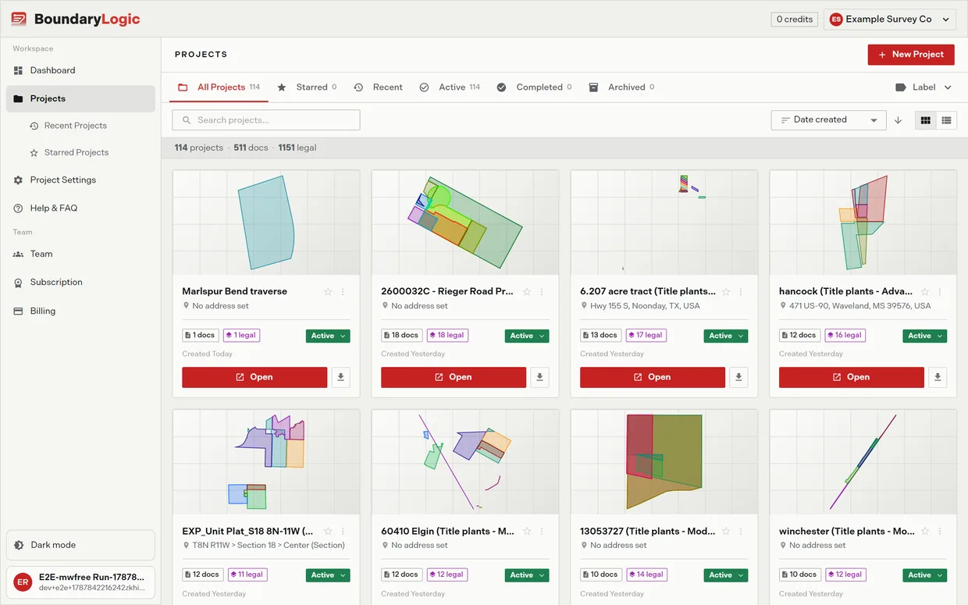Star the Marlspur Bend traverse project
Image resolution: width=968 pixels, height=605 pixels.
pos(328,292)
